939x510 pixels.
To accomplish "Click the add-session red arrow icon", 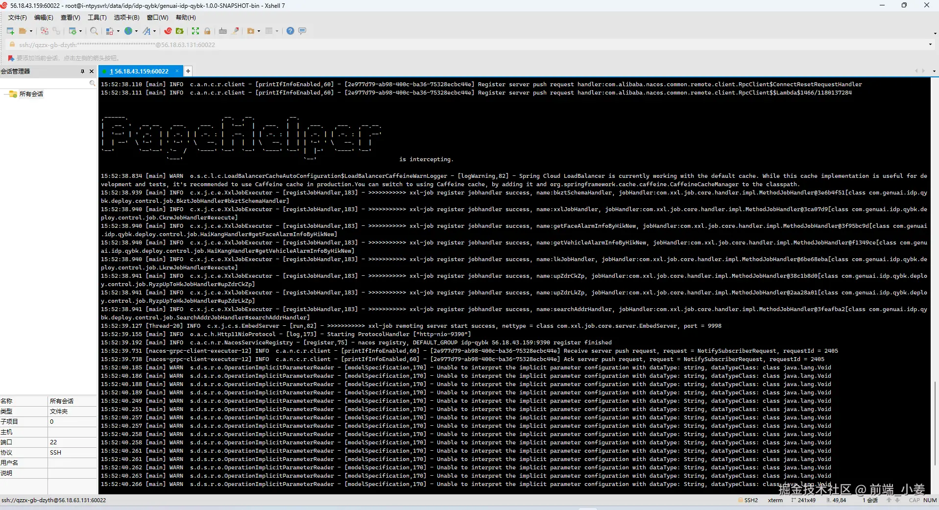I will (x=11, y=58).
